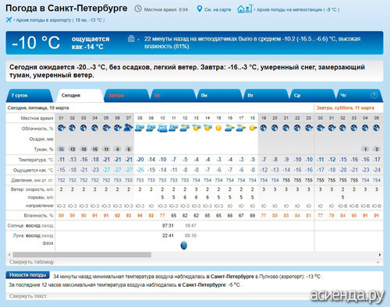Open the Ср tab

(x=313, y=95)
